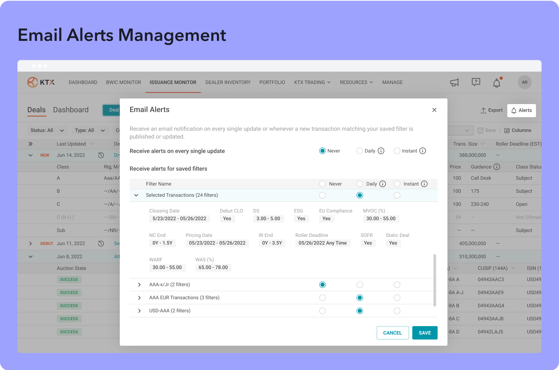Select Instant for every single update
This screenshot has width=559, height=370.
(x=397, y=151)
